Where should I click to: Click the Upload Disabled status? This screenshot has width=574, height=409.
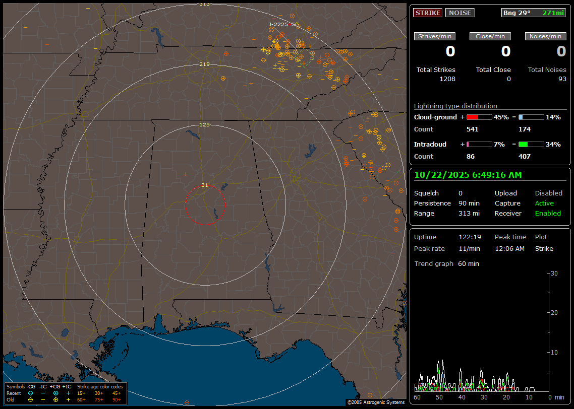(x=548, y=193)
